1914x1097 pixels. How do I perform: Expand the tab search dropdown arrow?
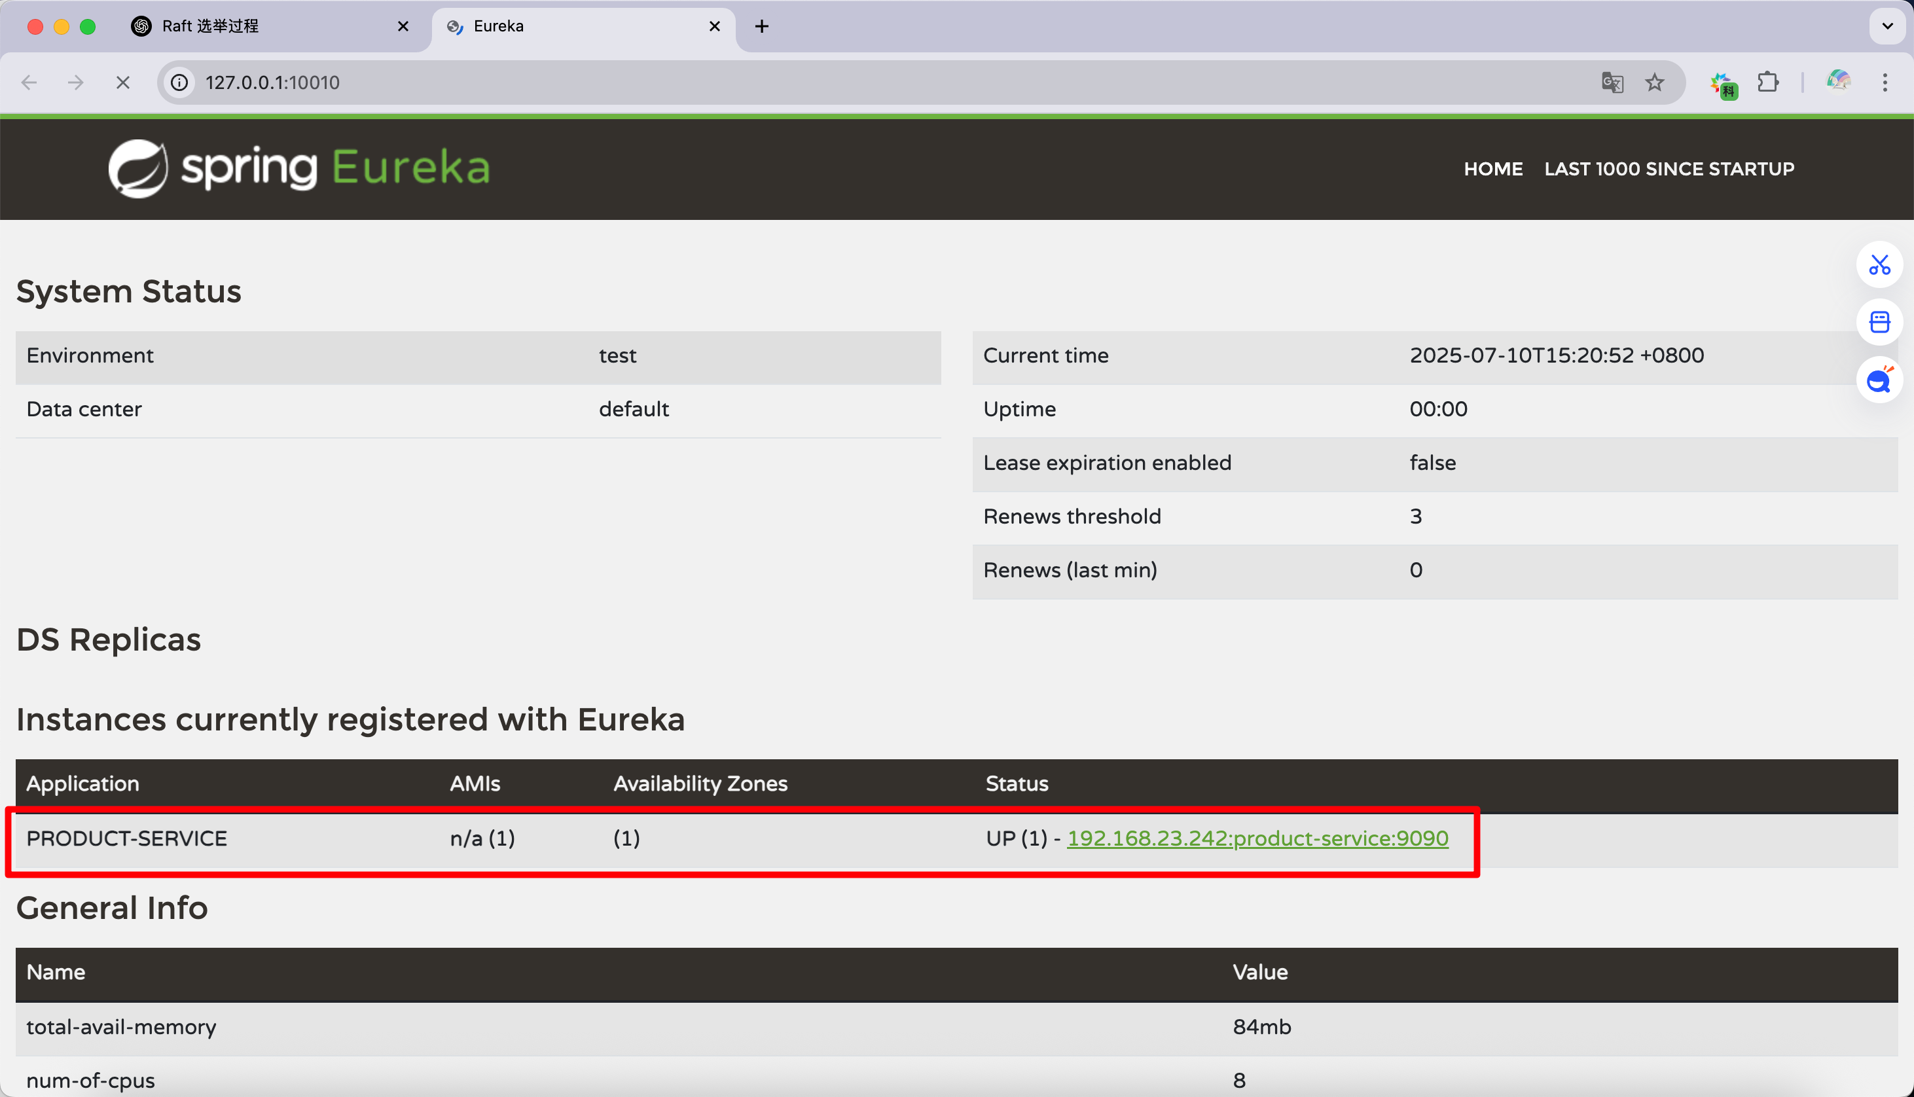coord(1887,26)
